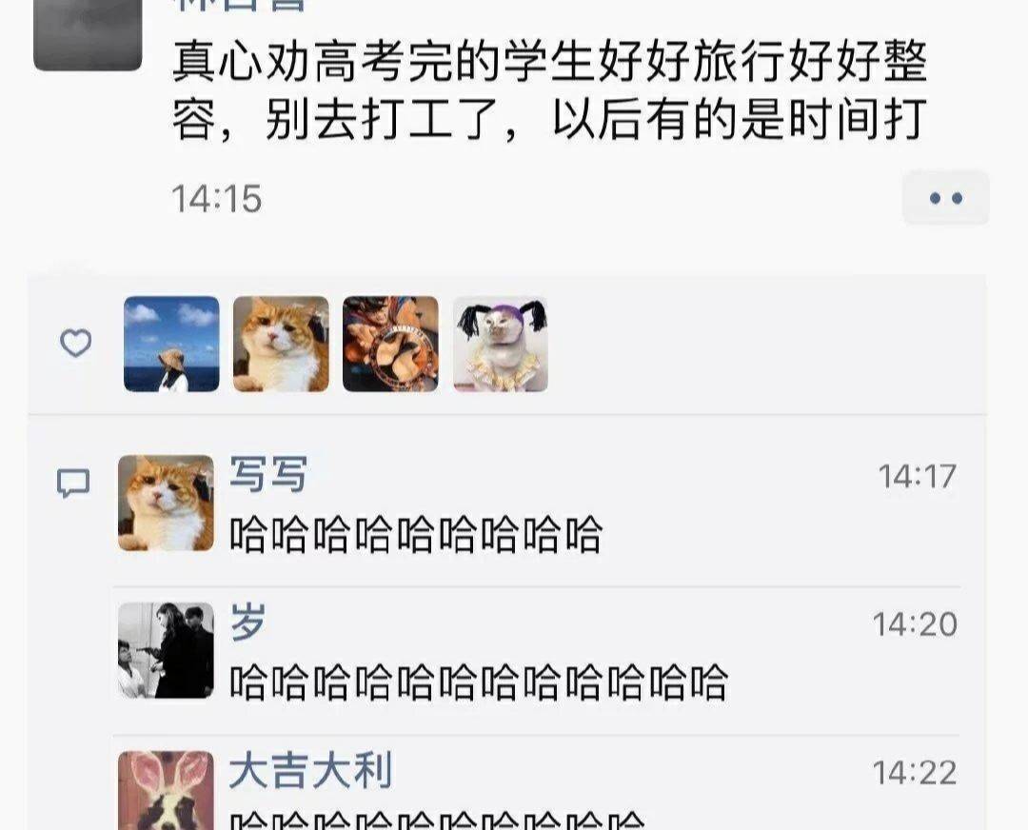Tap the 14:15 post timestamp
This screenshot has width=1028, height=830.
click(216, 199)
